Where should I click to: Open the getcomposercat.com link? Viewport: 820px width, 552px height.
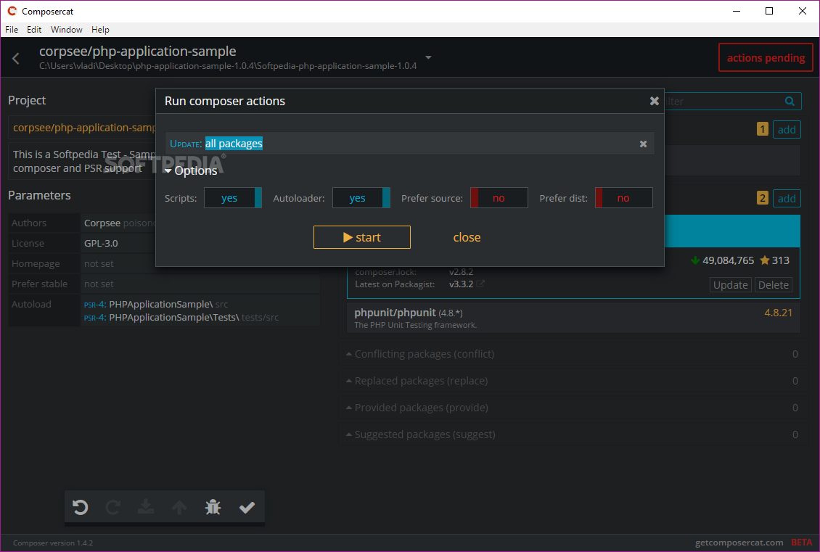(x=739, y=543)
